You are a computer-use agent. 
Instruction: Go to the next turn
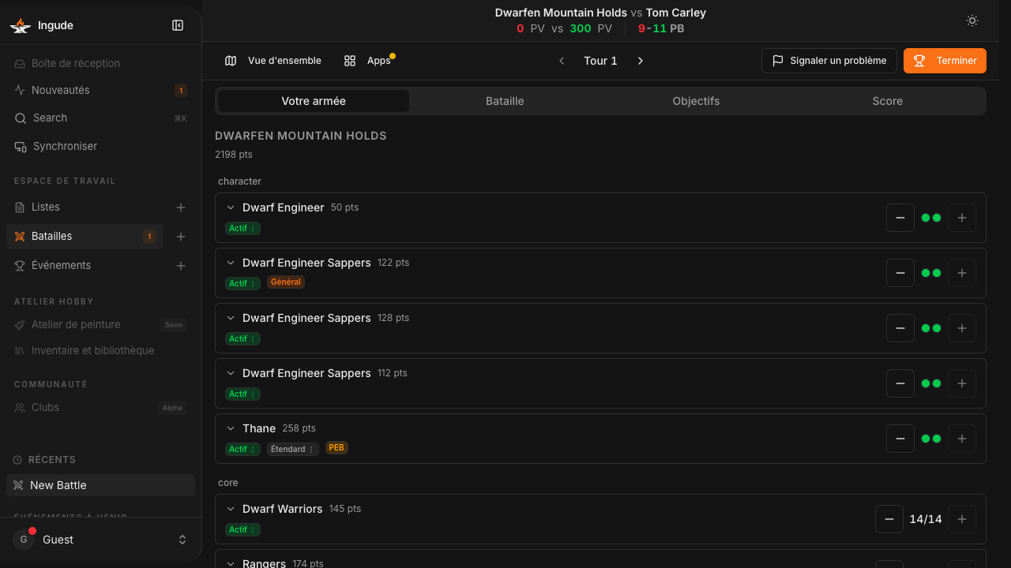coord(641,61)
